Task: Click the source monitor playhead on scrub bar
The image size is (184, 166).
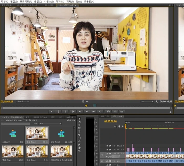Action: [x=86, y=106]
